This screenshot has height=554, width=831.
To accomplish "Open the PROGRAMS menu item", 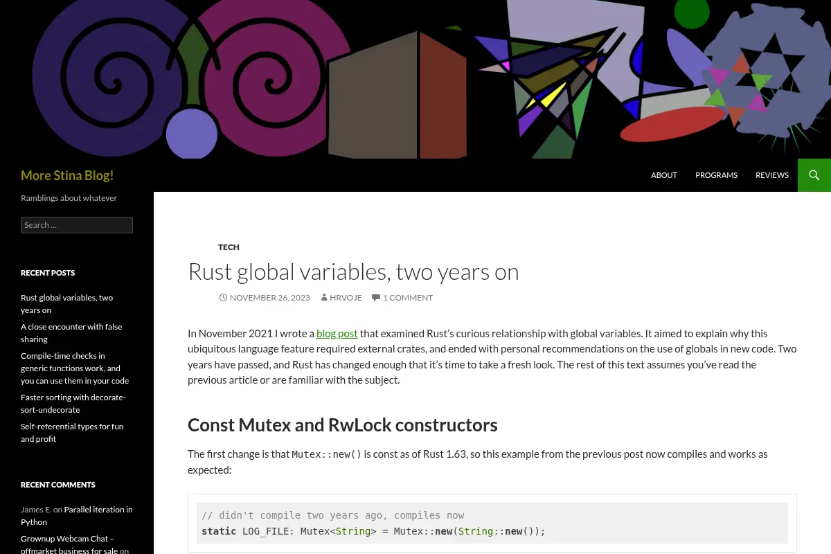I will point(716,175).
